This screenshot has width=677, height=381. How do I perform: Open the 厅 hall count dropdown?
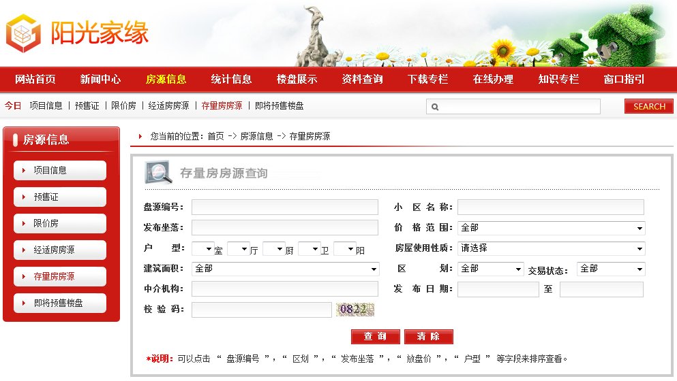click(239, 249)
